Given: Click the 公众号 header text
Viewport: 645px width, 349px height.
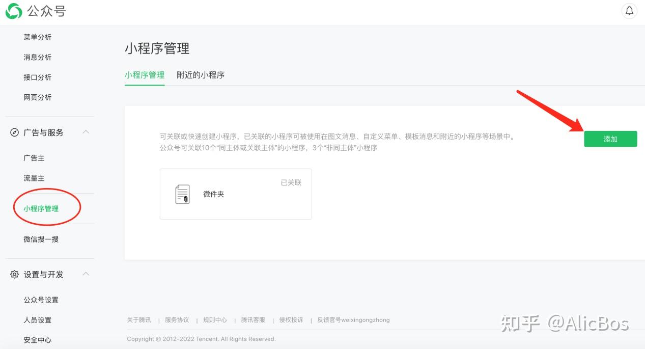Looking at the screenshot, I should [47, 11].
